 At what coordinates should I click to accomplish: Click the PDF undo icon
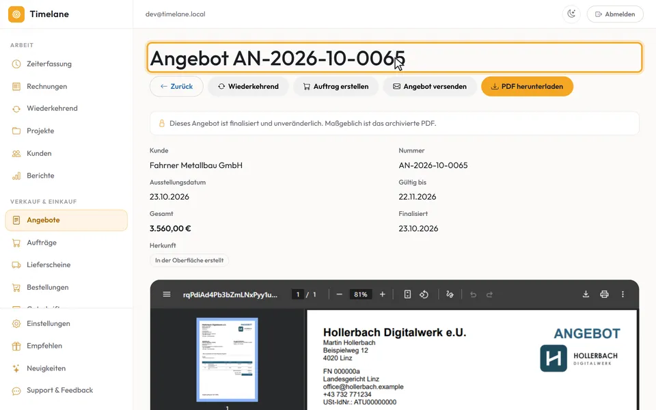[x=473, y=295]
